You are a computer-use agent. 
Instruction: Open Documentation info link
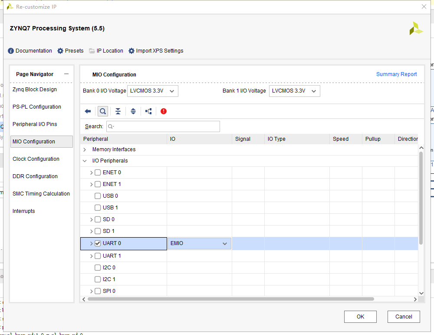pos(30,51)
